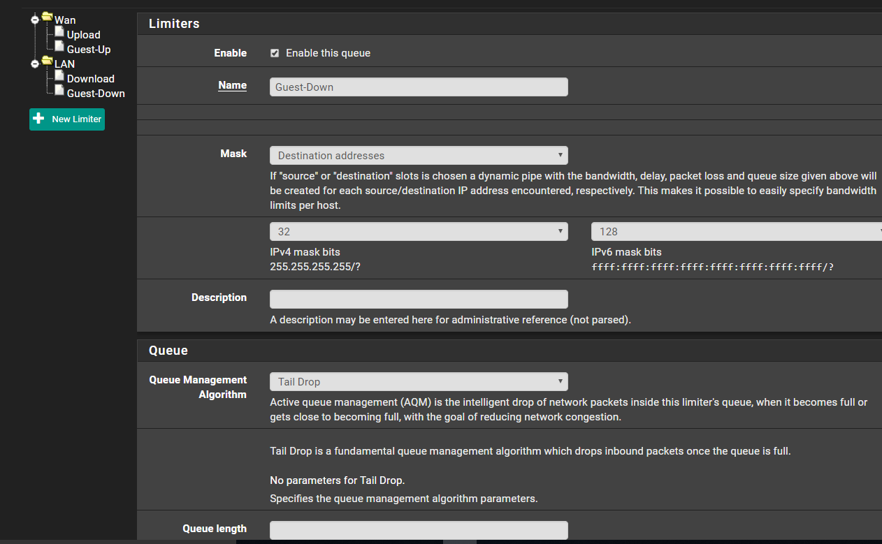Click the Guest-Up file icon
Image resolution: width=882 pixels, height=544 pixels.
pyautogui.click(x=59, y=47)
